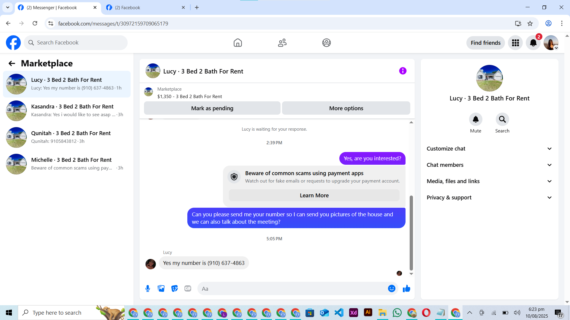The height and width of the screenshot is (320, 570).
Task: Expand Media, files and links section
Action: [x=489, y=181]
